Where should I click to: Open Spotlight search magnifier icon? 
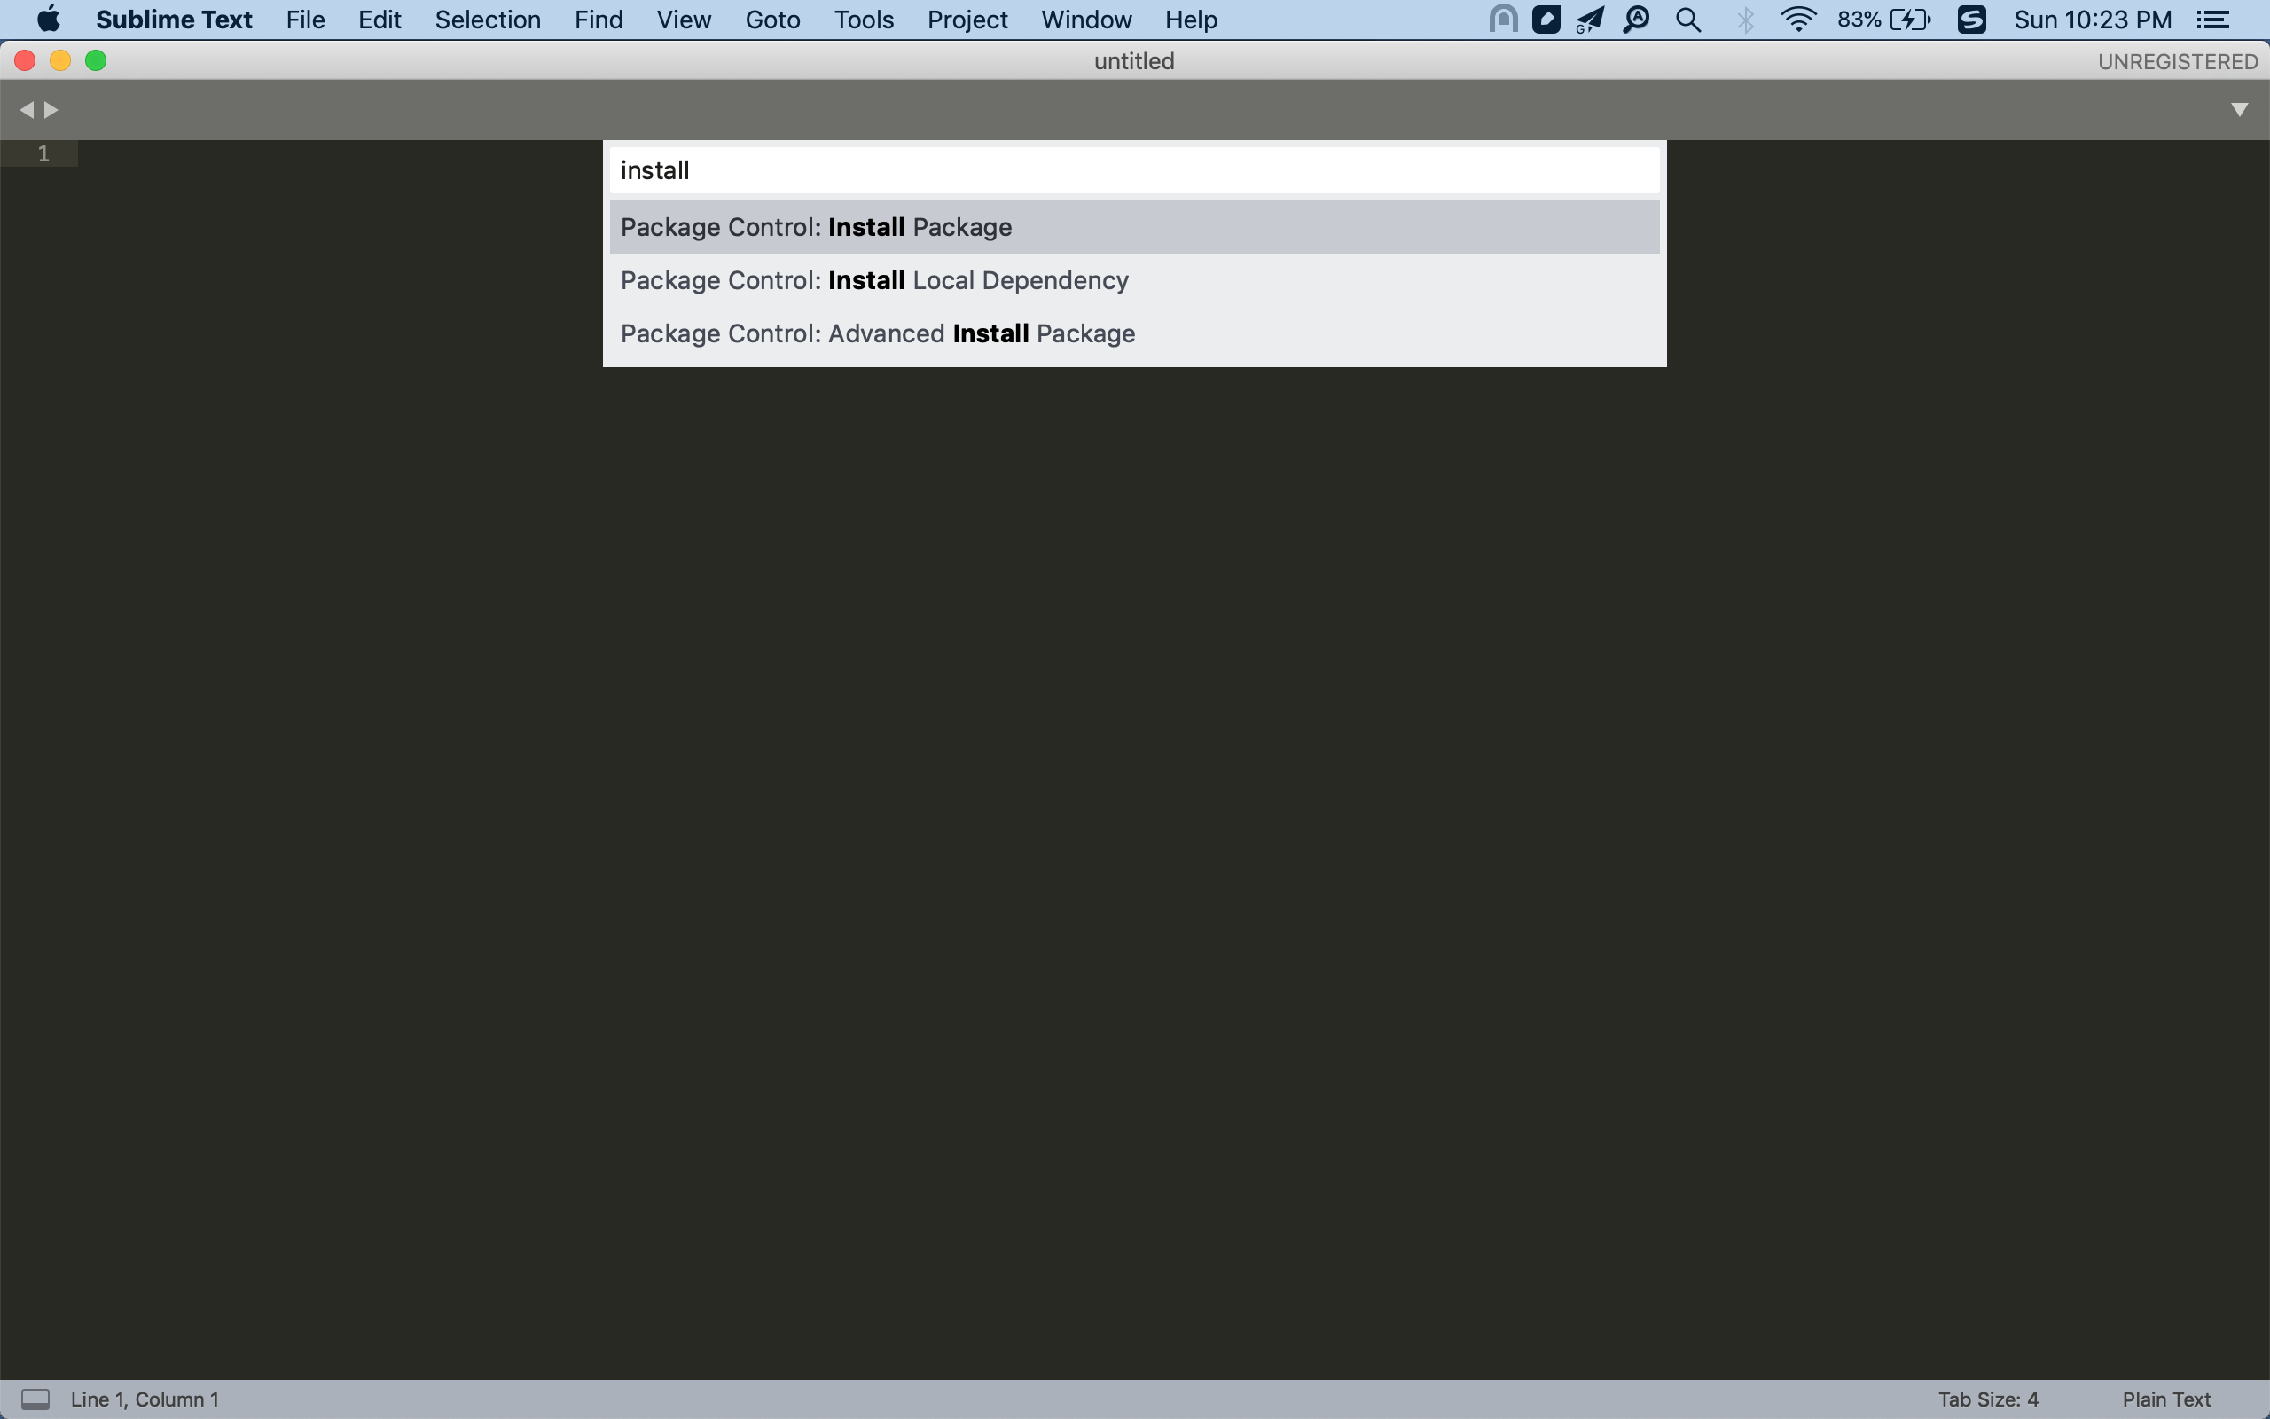1688,20
